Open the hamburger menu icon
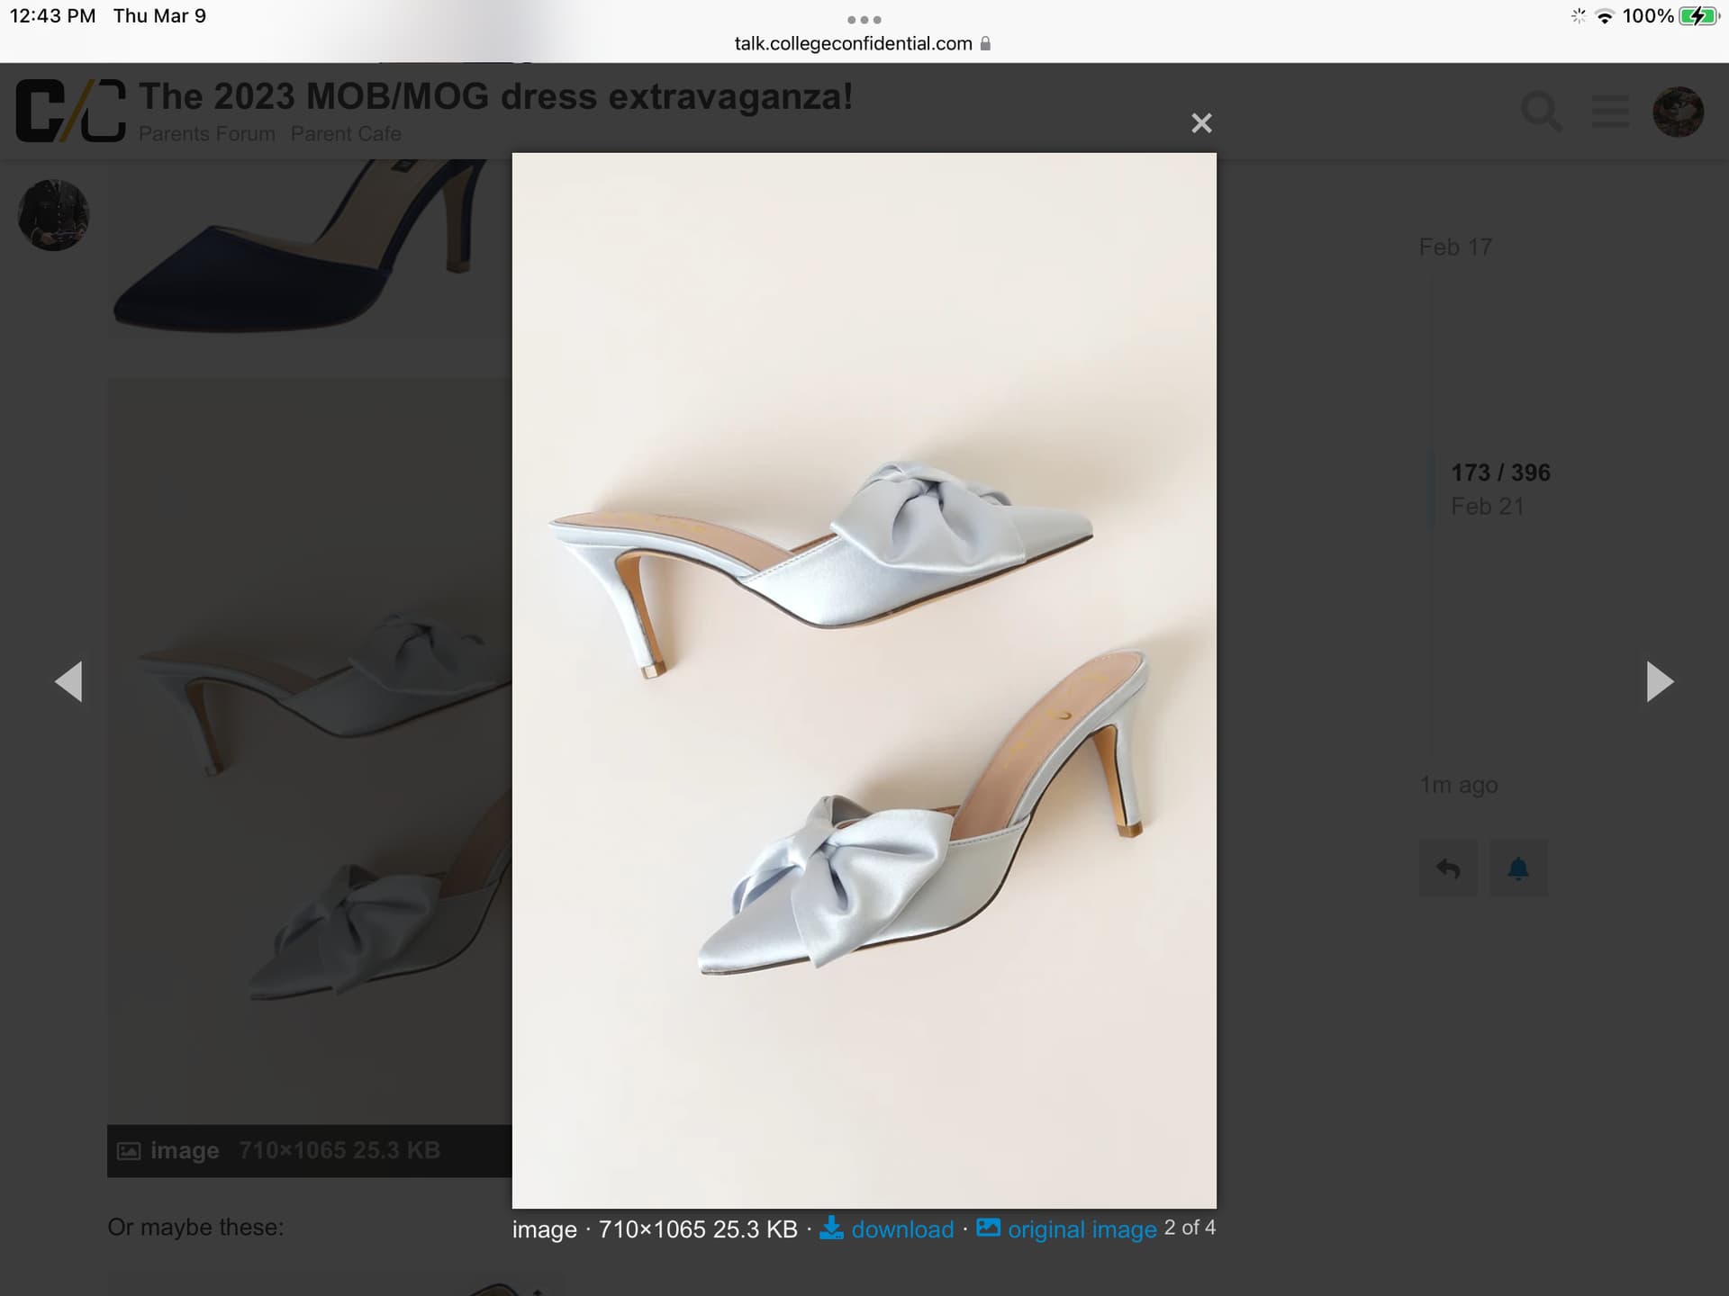Screen dimensions: 1729x1296 [x=1610, y=112]
